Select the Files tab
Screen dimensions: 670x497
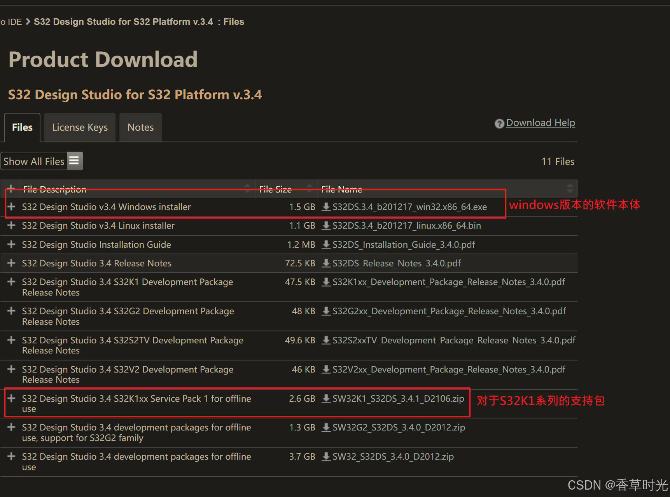pos(22,128)
